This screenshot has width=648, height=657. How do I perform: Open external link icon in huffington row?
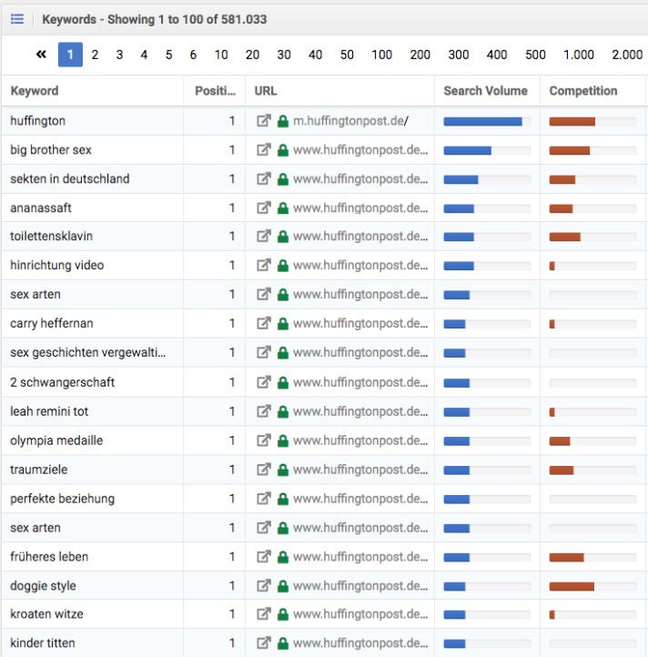(x=264, y=121)
